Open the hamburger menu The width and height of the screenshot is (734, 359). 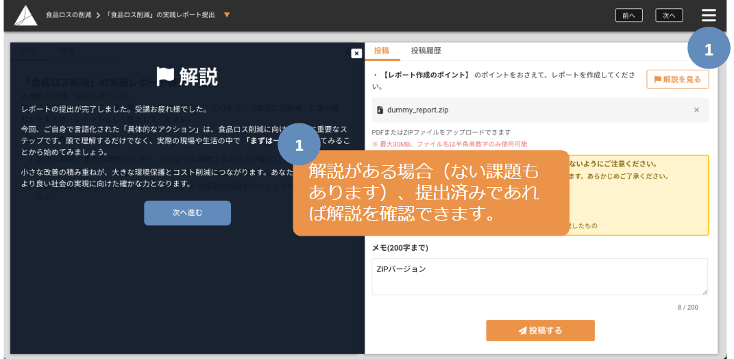pos(709,16)
